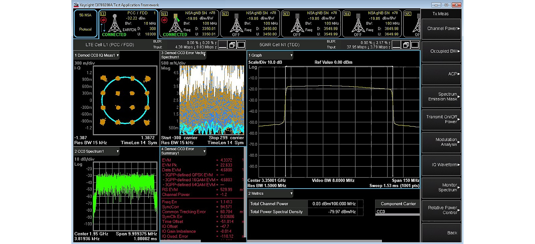Open the 2 Metrics dropdown
The width and height of the screenshot is (535, 244).
coord(271,194)
